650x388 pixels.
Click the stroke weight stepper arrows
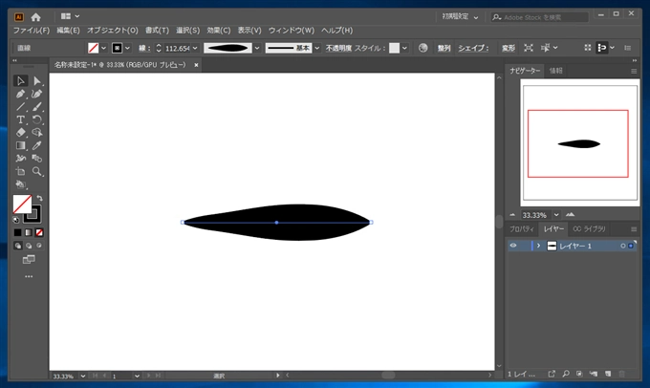pos(159,48)
